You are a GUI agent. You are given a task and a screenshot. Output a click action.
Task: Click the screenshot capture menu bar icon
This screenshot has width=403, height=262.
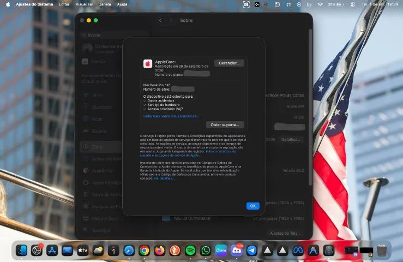[246, 4]
